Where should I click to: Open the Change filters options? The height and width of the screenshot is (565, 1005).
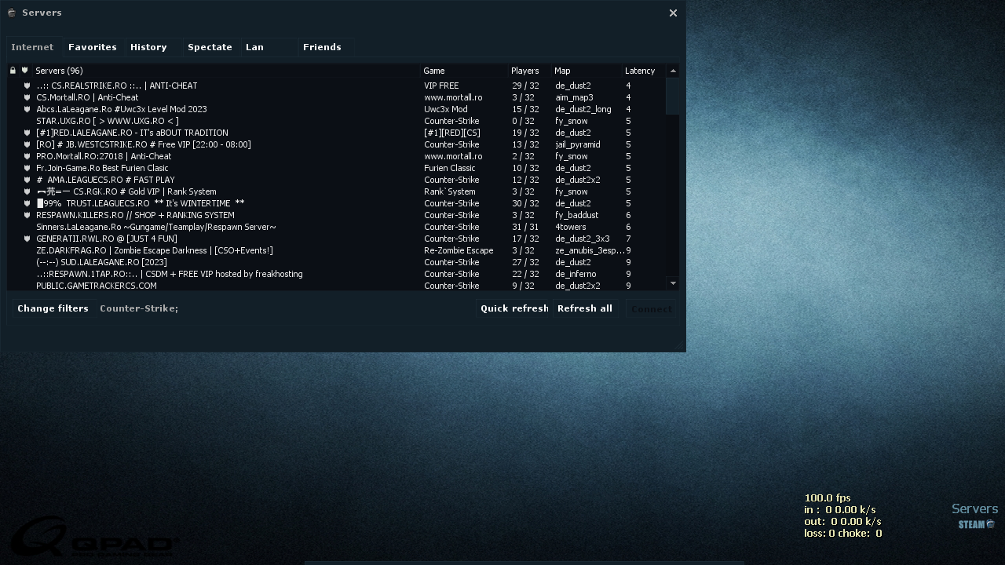pyautogui.click(x=53, y=308)
